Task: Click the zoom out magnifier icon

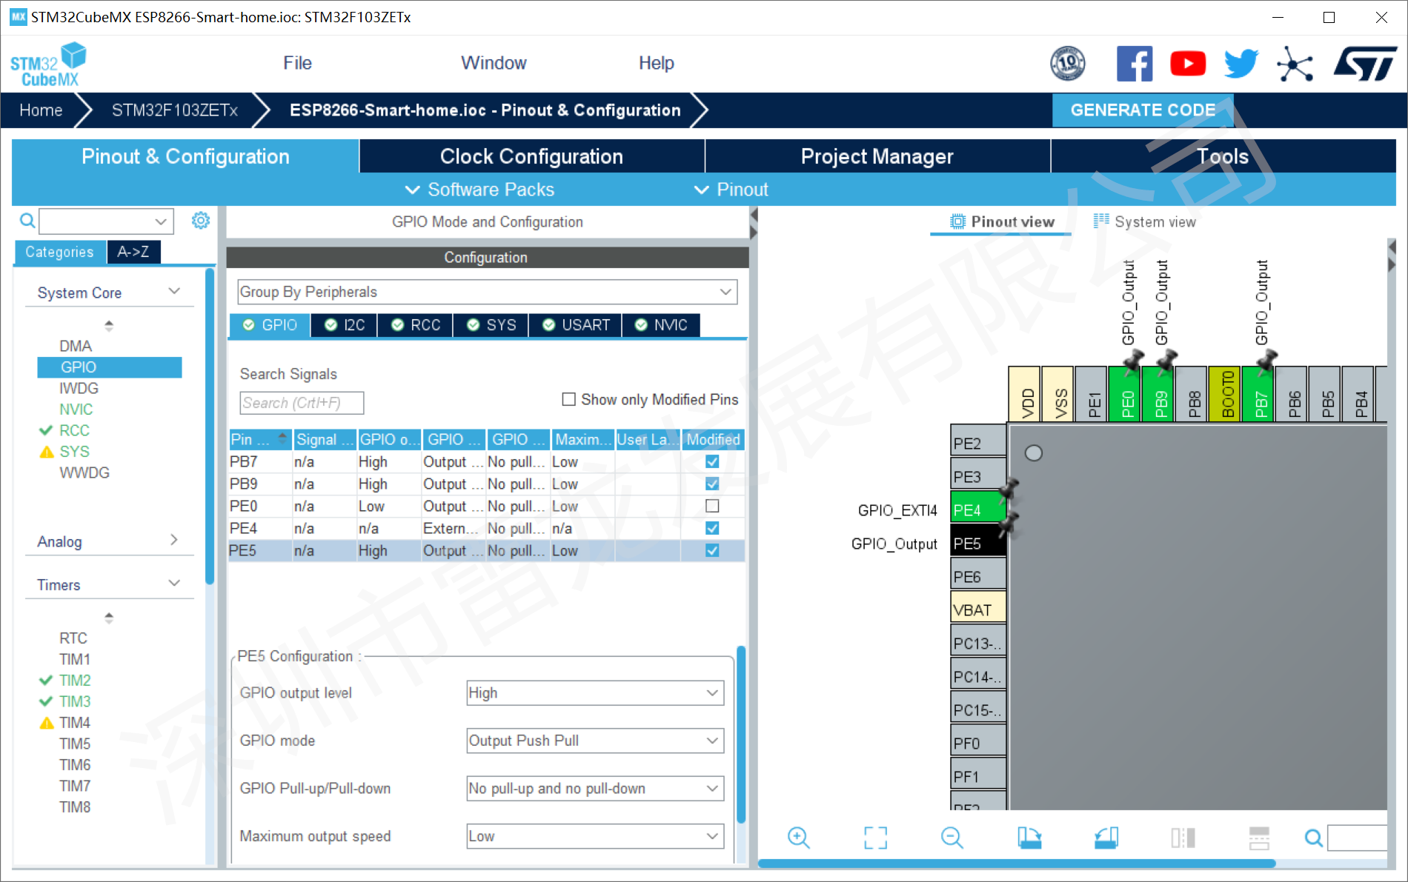Action: [x=952, y=838]
